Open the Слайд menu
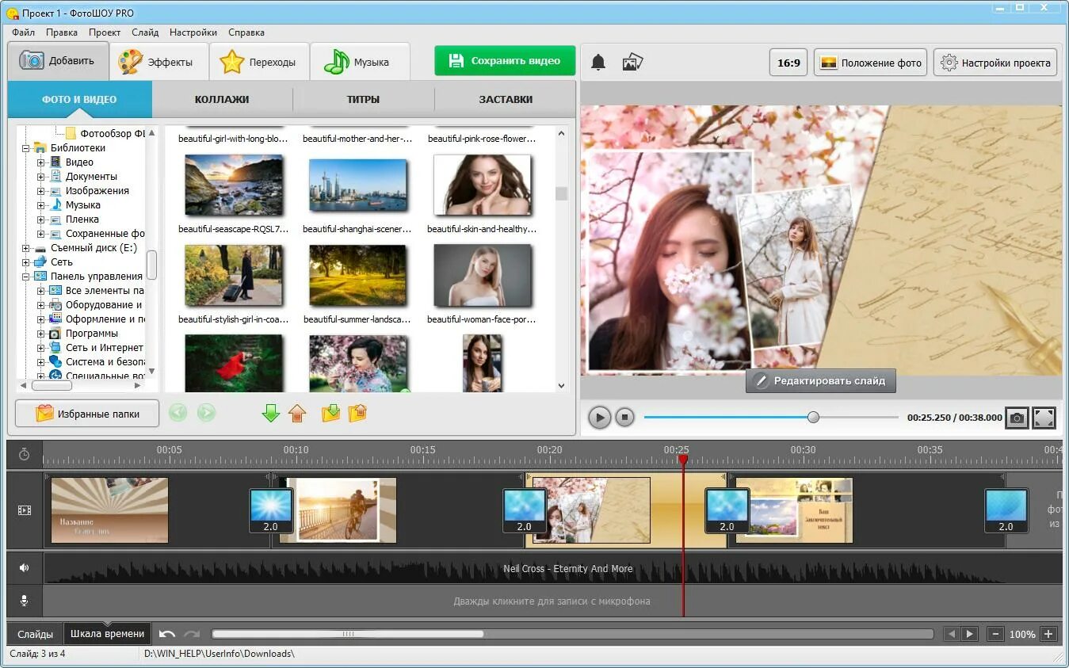The image size is (1069, 668). pos(145,32)
